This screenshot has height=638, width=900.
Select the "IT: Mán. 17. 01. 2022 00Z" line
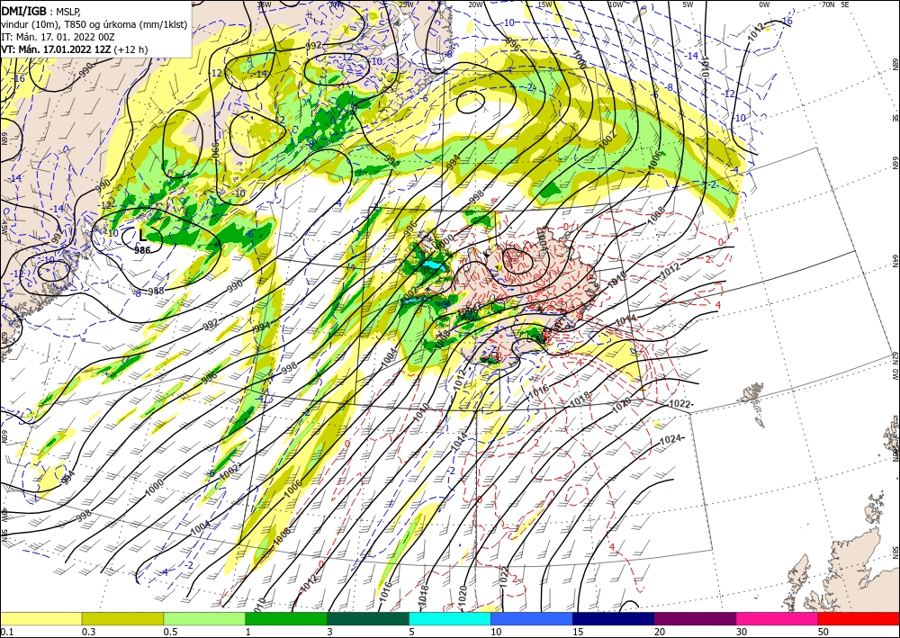click(58, 37)
